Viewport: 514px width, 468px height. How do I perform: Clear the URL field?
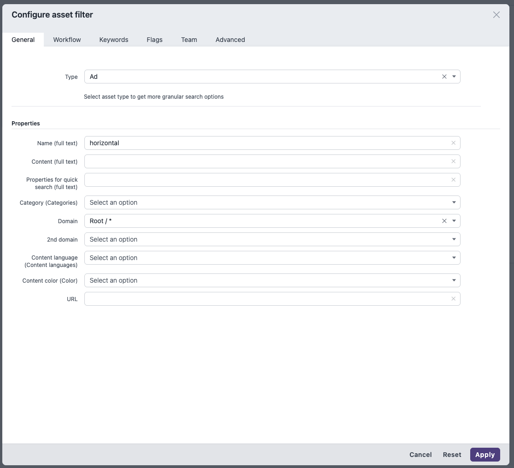click(x=453, y=299)
